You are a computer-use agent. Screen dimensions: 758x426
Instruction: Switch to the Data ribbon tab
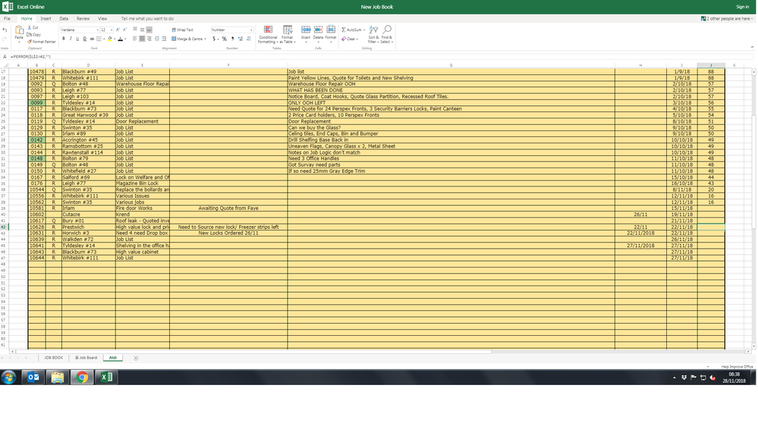click(64, 18)
